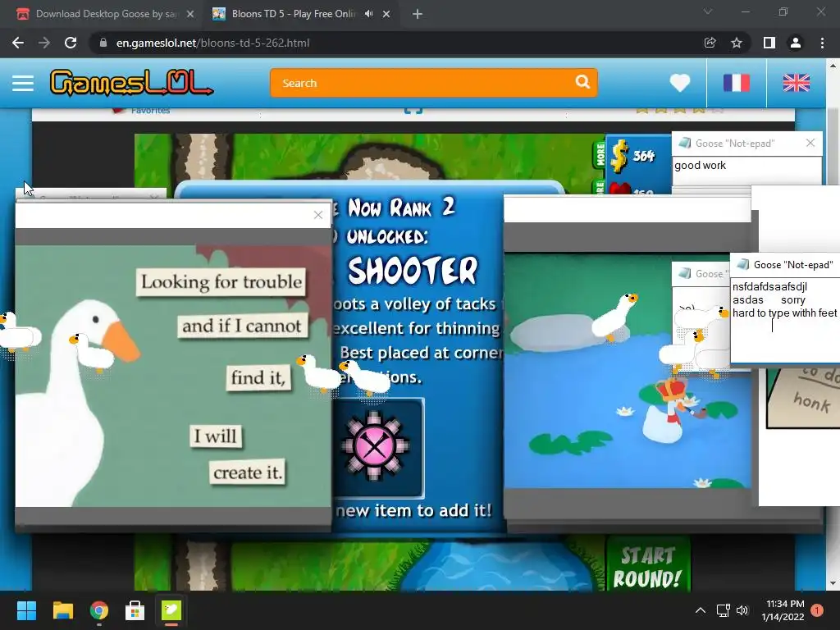Show hidden system tray icons
The height and width of the screenshot is (630, 840).
701,610
